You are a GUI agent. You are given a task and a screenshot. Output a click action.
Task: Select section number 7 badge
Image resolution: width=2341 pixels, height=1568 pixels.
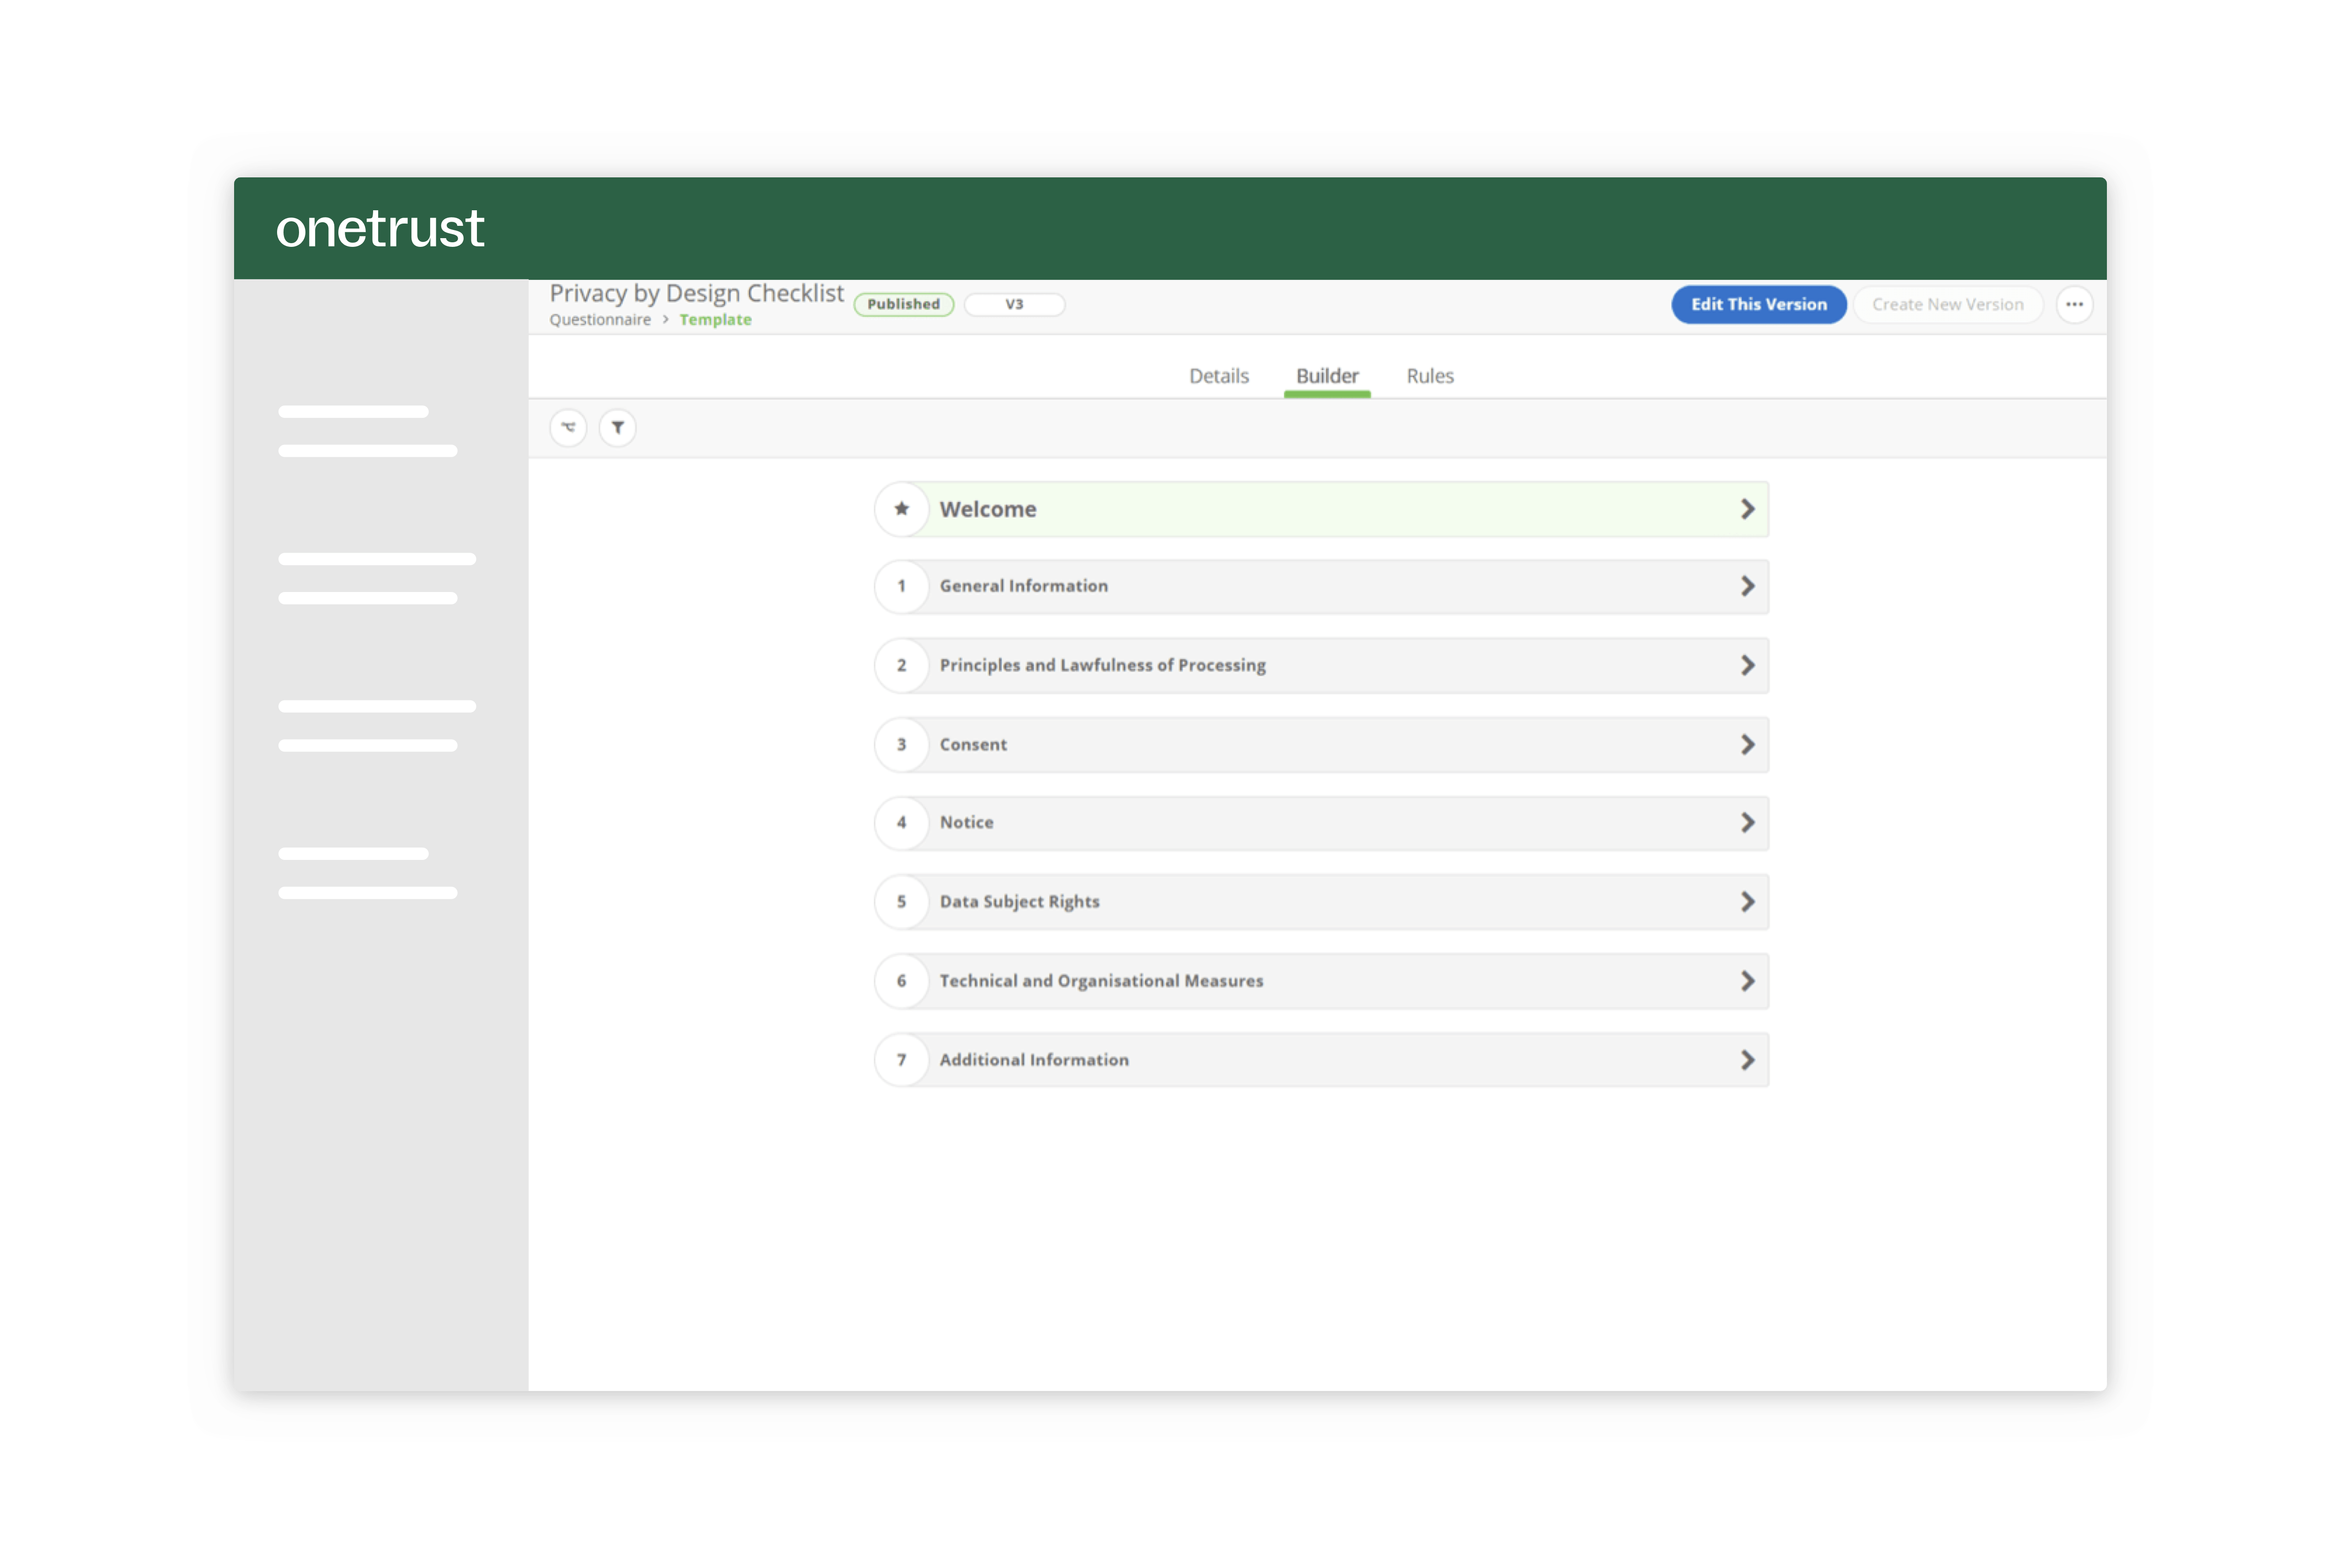pos(902,1059)
